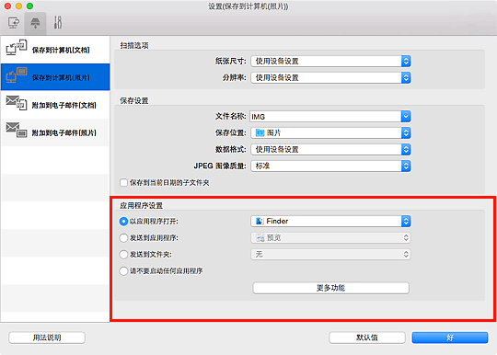Select 附加到电子邮件(照片) in the sidebar
The height and width of the screenshot is (355, 497).
click(55, 132)
